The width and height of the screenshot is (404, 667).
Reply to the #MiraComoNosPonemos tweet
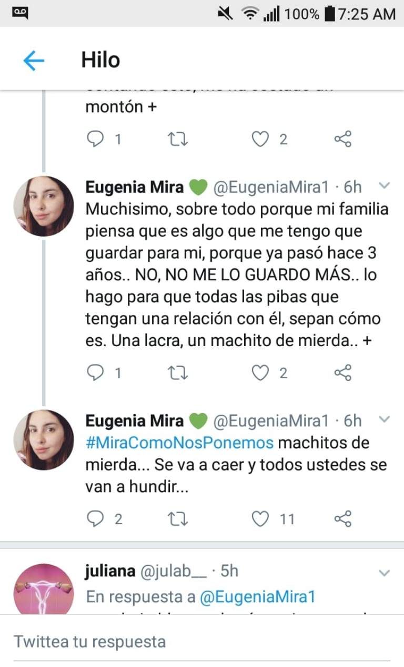[x=95, y=519]
